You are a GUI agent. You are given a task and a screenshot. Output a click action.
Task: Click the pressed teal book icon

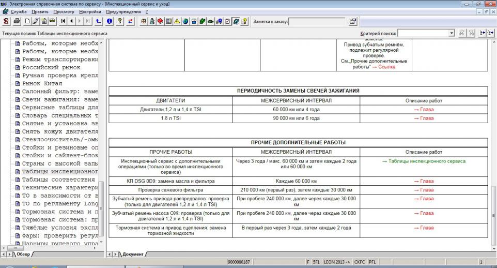pyautogui.click(x=236, y=21)
